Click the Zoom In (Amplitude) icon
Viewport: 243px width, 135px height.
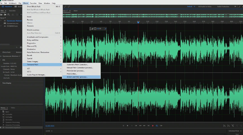[224, 126]
